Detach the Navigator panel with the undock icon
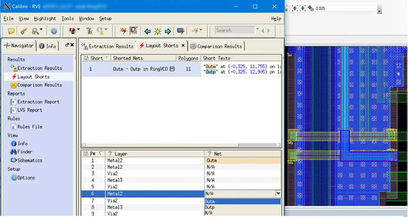Viewport: 408px width, 217px height. tap(67, 45)
